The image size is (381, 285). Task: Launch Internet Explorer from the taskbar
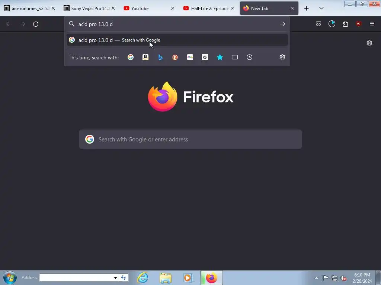143,278
